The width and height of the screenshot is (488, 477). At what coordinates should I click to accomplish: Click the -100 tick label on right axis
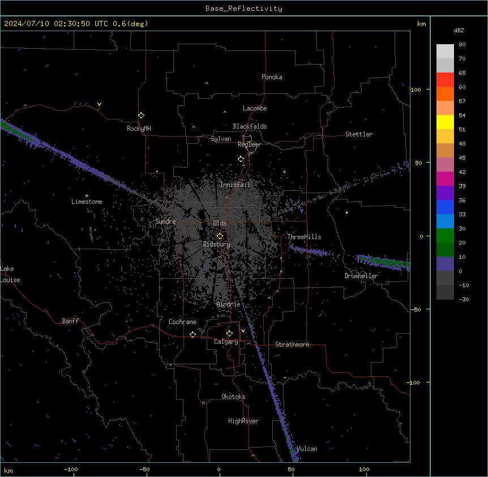(414, 382)
